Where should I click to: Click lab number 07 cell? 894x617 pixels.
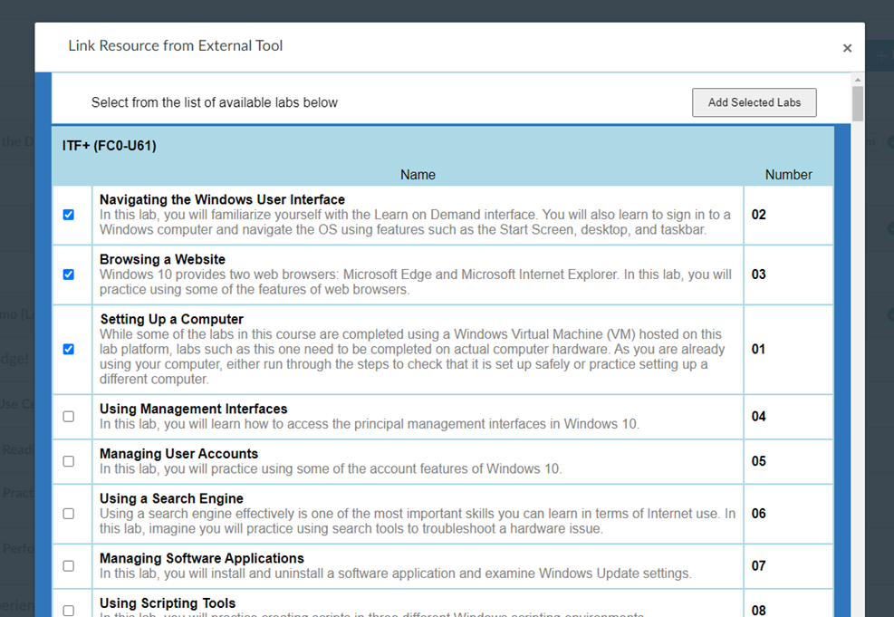[789, 566]
